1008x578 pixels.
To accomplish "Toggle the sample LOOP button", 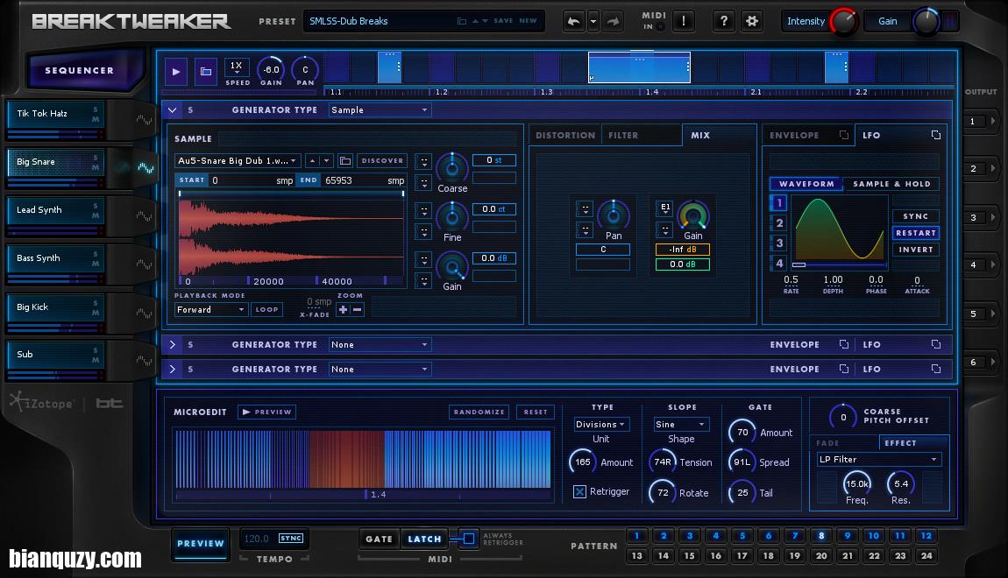I will tap(266, 309).
